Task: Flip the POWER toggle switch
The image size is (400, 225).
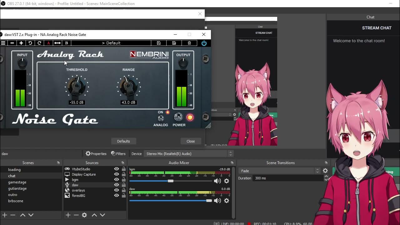Action: coord(178,117)
